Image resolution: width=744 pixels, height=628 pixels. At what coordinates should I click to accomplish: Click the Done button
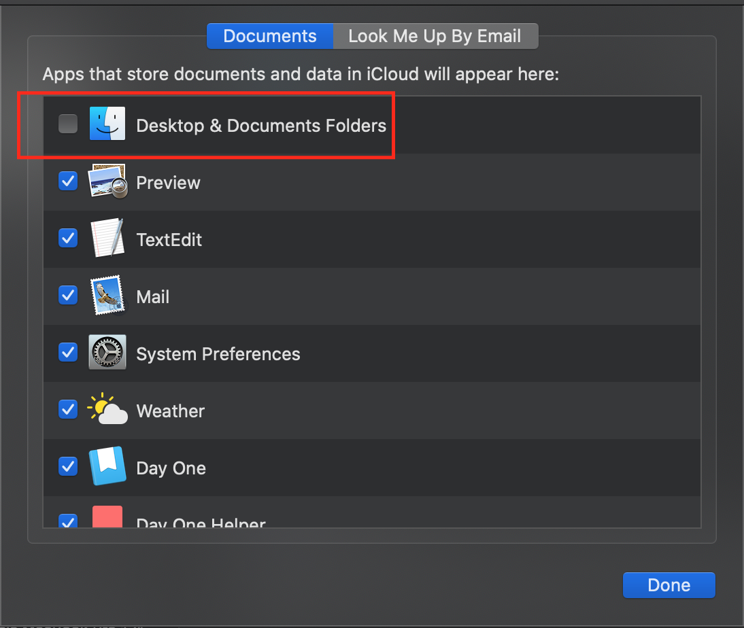pyautogui.click(x=669, y=585)
